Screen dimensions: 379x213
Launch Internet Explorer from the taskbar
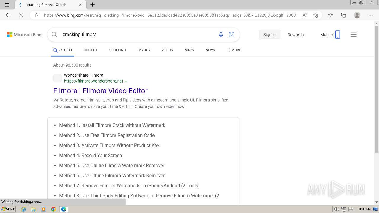point(24,209)
